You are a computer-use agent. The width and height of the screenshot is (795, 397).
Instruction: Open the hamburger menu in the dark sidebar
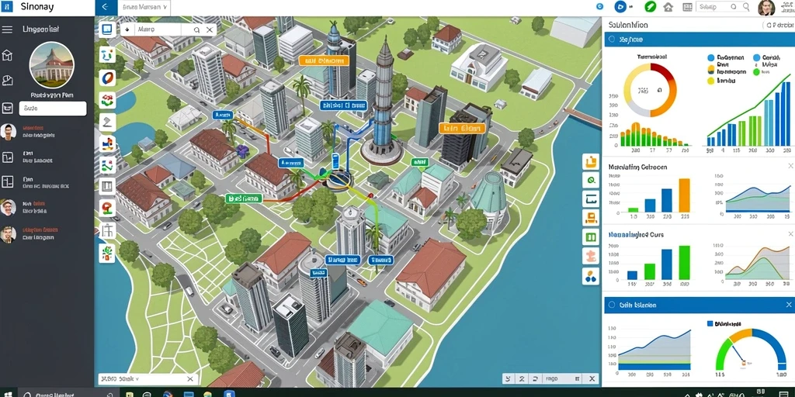(7, 29)
